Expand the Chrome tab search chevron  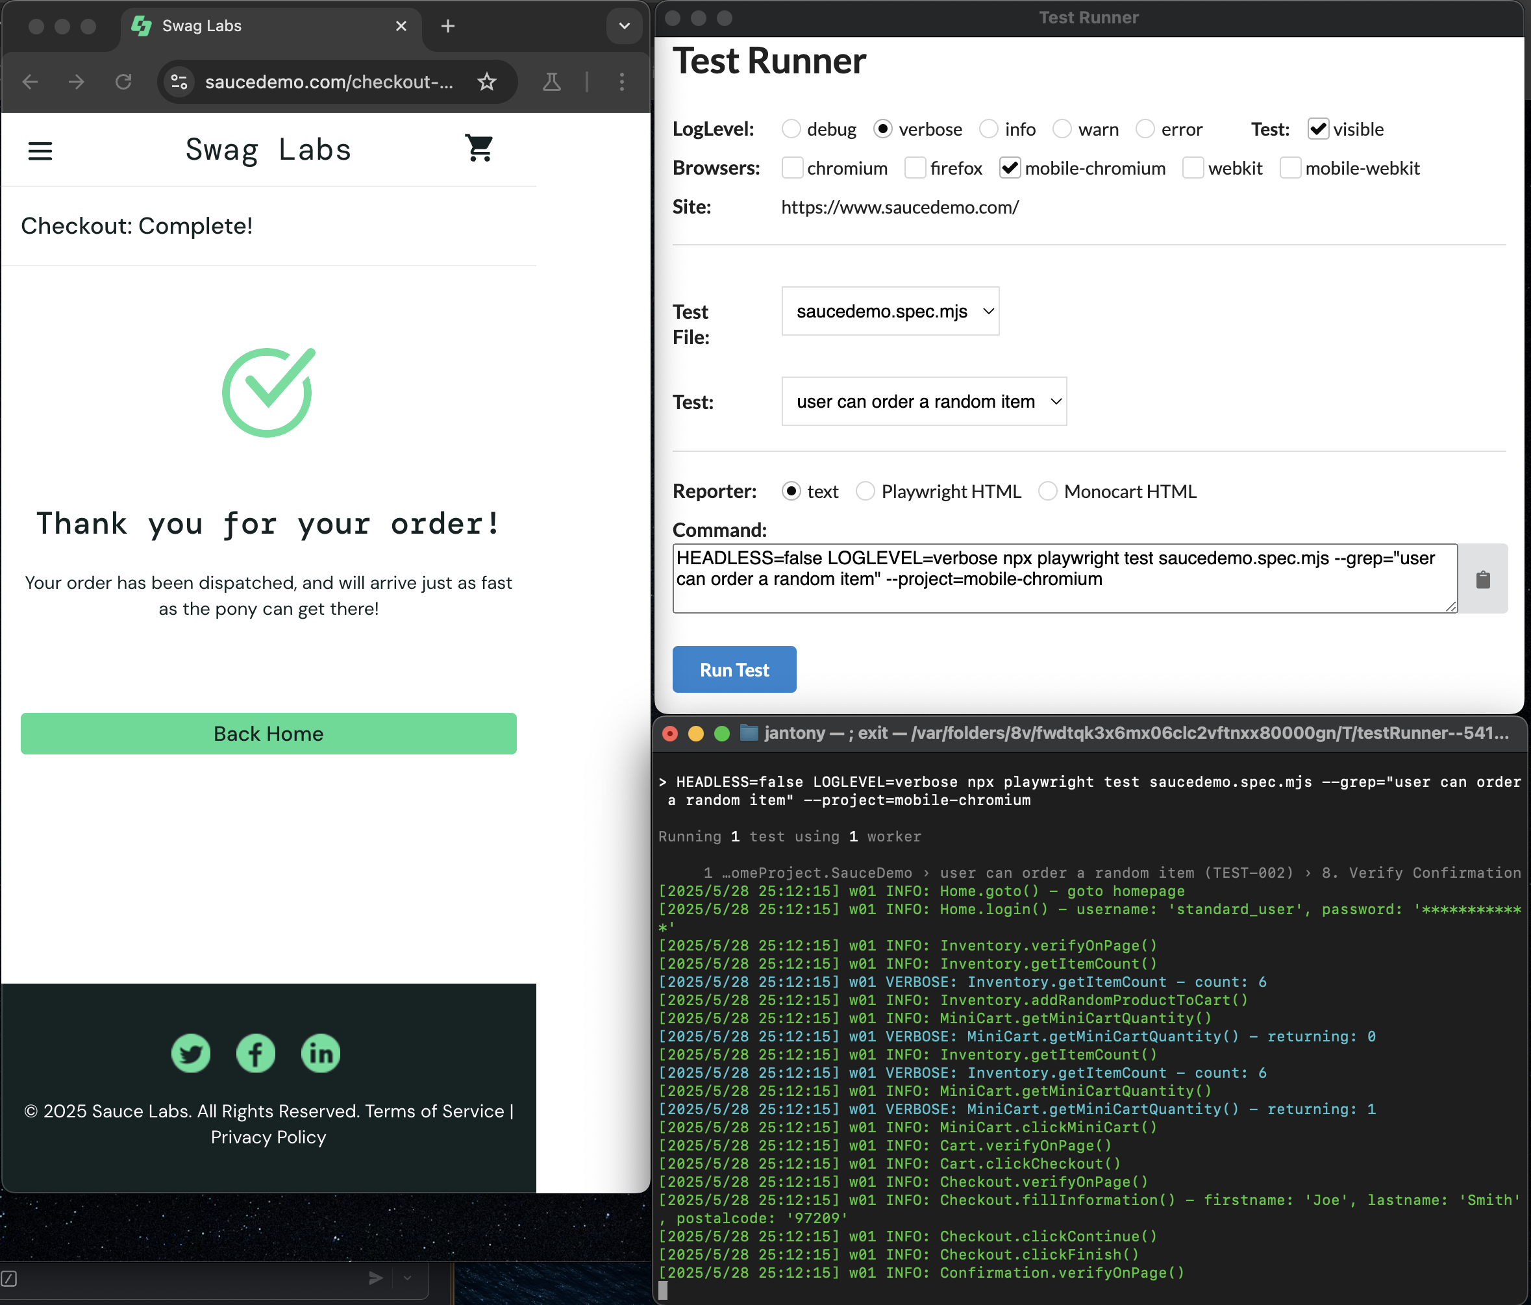[x=625, y=26]
